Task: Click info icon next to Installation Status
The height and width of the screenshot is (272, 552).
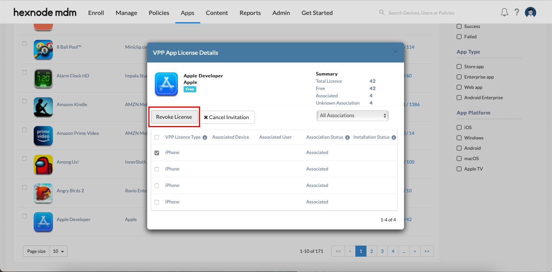Action: coord(394,138)
